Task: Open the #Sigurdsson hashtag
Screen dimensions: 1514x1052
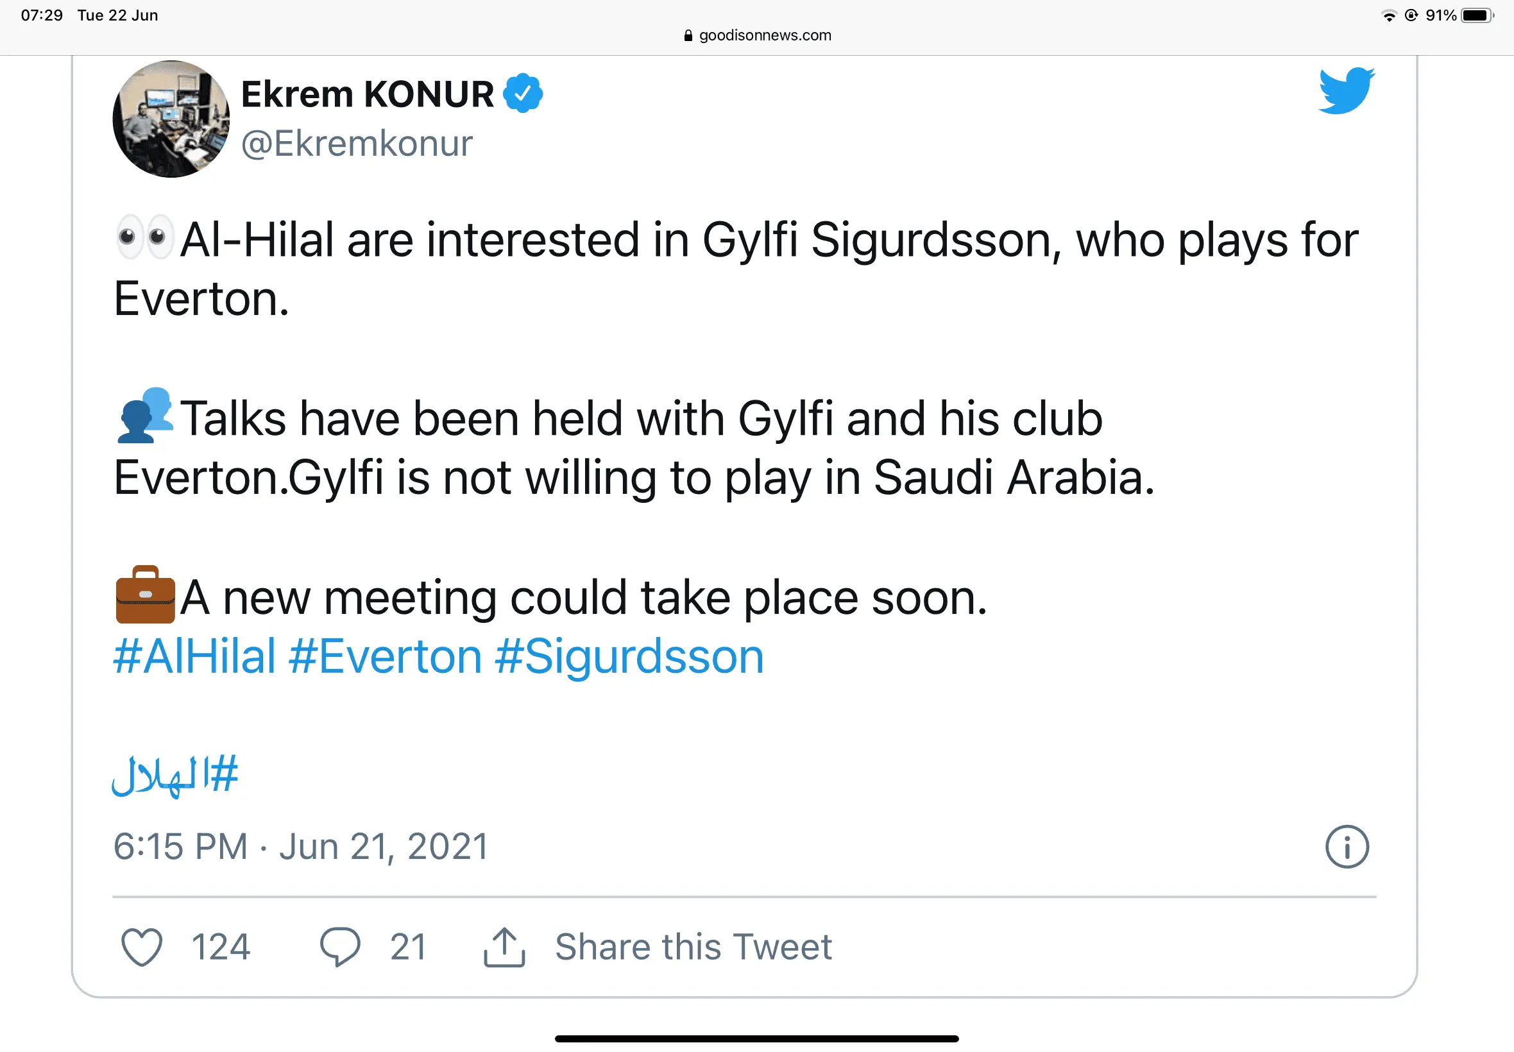Action: pos(629,657)
